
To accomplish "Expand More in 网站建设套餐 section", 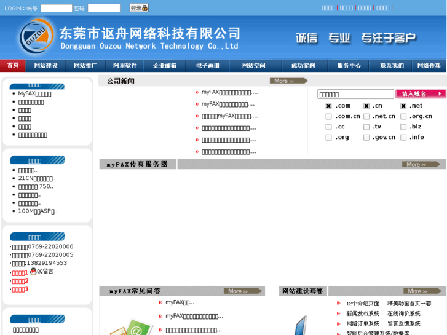I will point(421,291).
